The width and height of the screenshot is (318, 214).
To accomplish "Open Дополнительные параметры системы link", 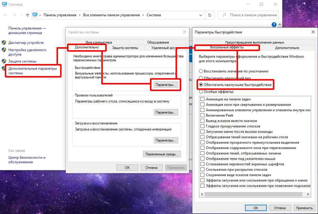I will tap(32, 71).
